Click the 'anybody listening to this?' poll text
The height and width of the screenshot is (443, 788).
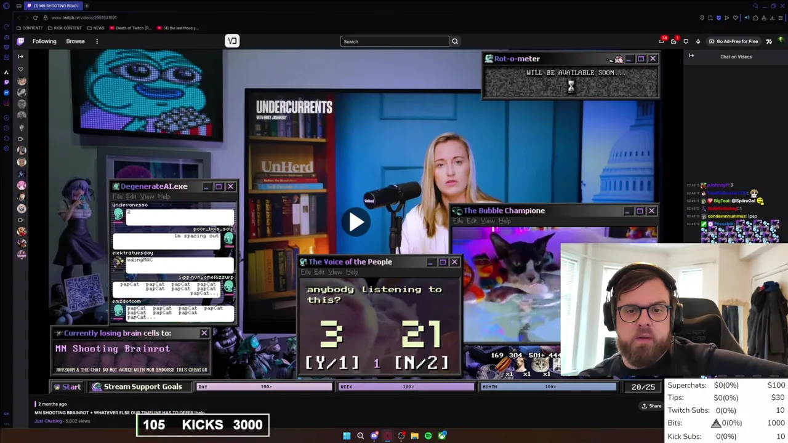click(374, 294)
